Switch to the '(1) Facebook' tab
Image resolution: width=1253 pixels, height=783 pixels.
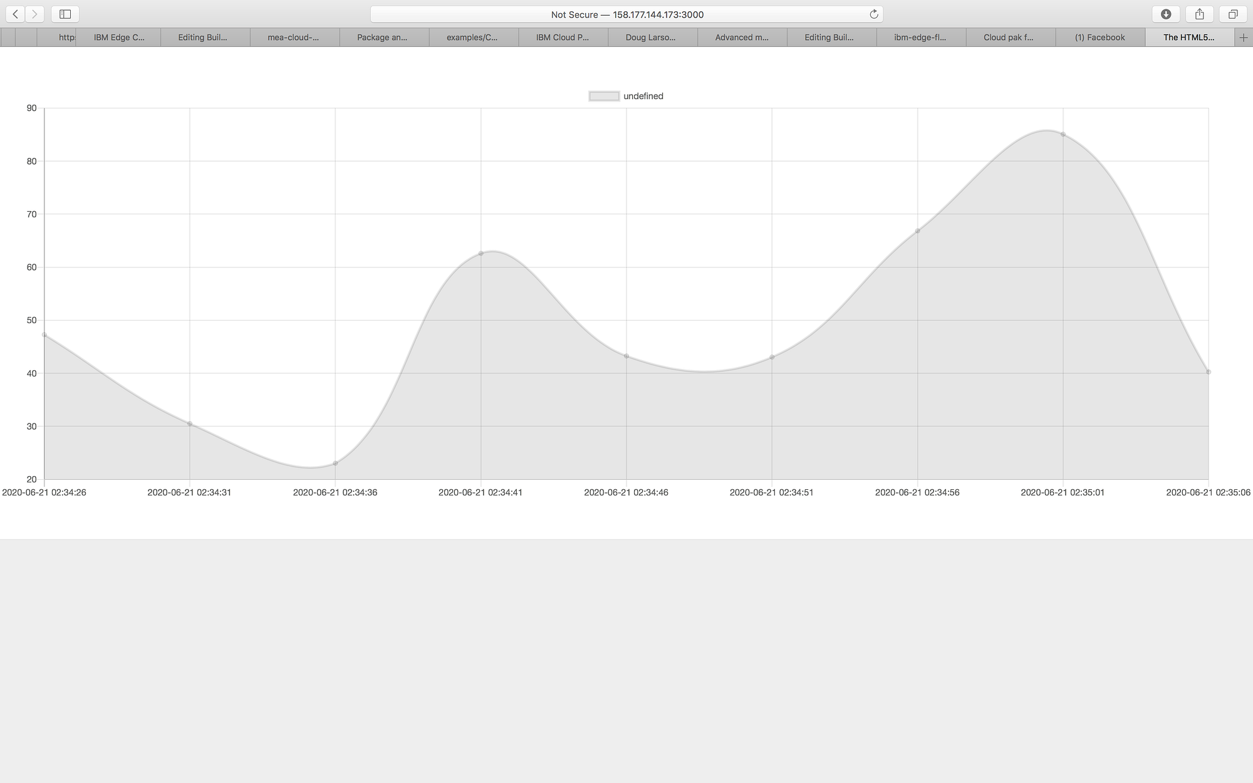[1100, 37]
